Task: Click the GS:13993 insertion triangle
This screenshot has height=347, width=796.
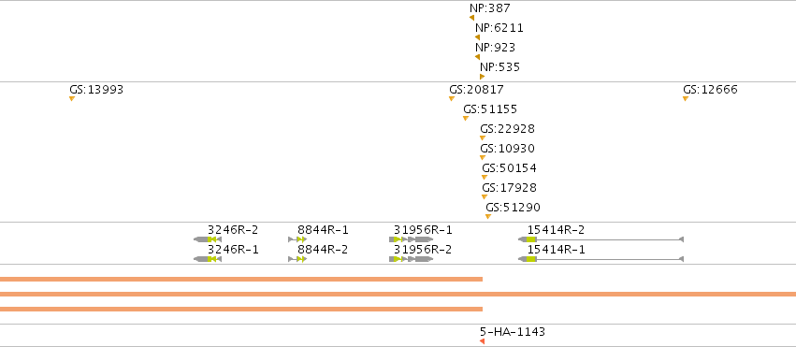Action: (72, 98)
